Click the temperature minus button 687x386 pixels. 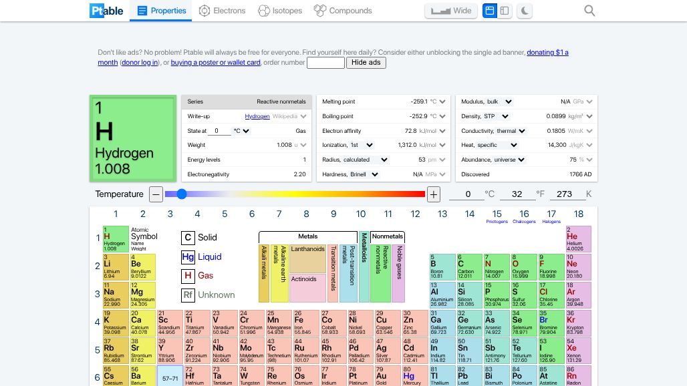(x=156, y=194)
